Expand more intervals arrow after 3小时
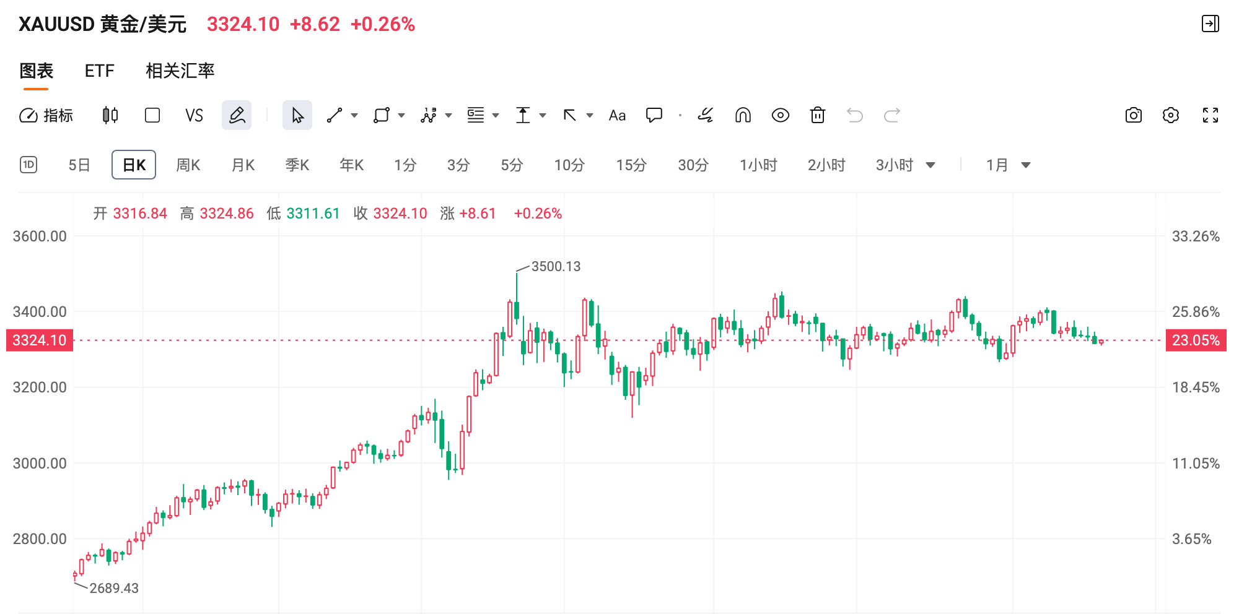1239x614 pixels. [x=930, y=165]
